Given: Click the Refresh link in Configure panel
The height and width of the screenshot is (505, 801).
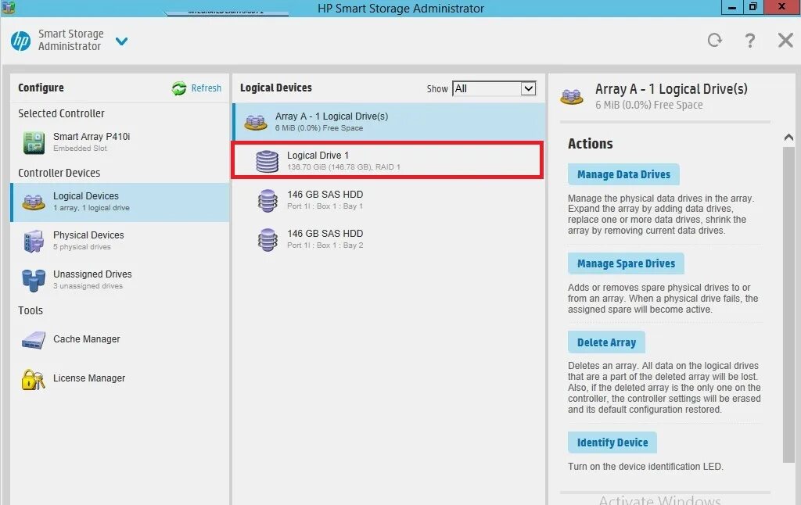Looking at the screenshot, I should tap(206, 88).
